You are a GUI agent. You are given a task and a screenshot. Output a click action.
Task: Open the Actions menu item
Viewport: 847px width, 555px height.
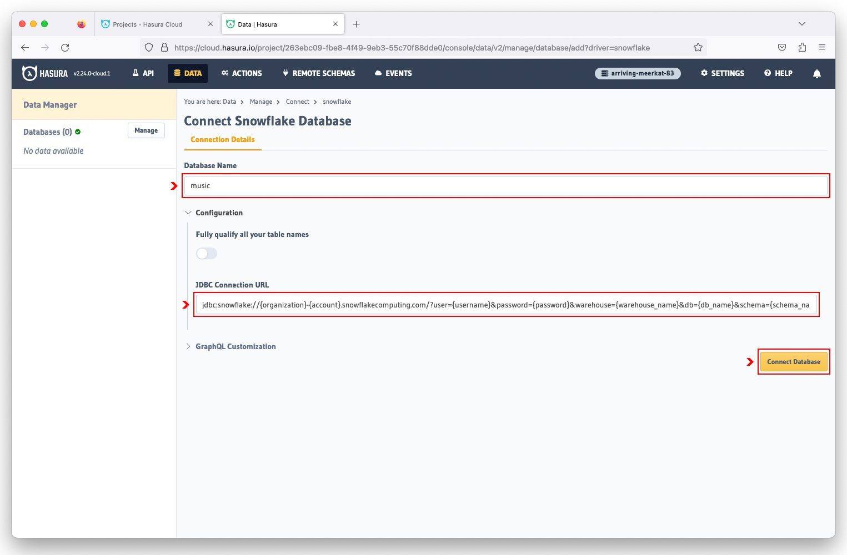[242, 73]
